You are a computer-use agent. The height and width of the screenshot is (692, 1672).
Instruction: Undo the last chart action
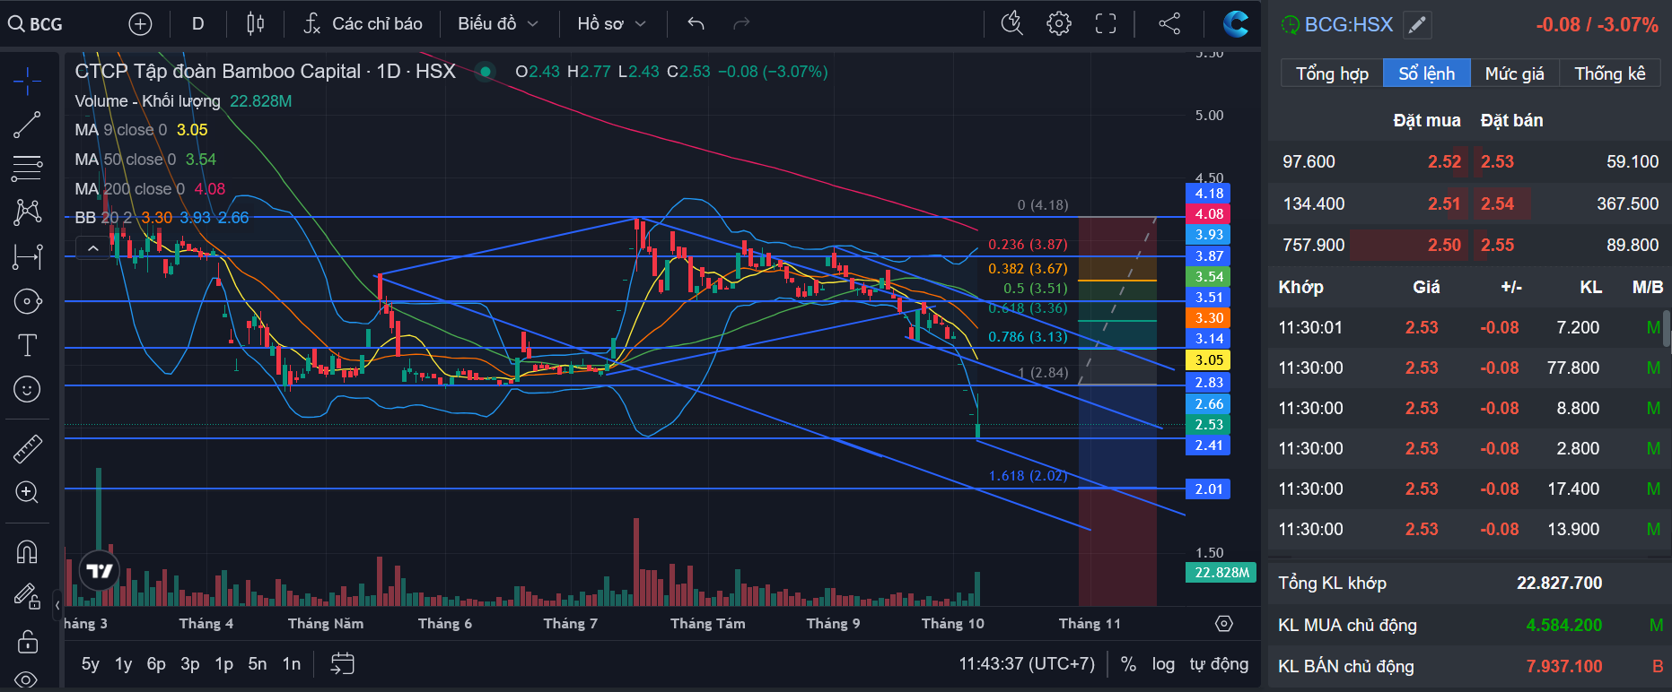696,24
